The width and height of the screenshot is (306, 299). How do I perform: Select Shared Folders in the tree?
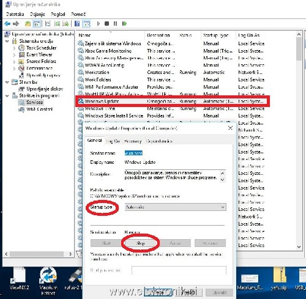pos(41,61)
